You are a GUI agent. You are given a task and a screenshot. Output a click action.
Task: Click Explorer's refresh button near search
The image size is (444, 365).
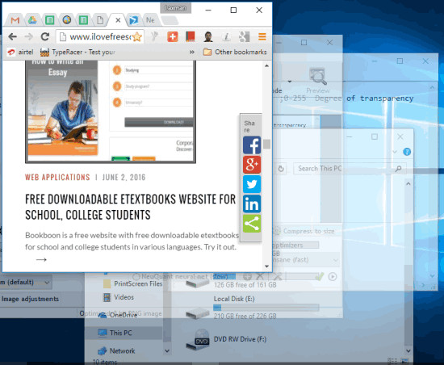tap(281, 169)
